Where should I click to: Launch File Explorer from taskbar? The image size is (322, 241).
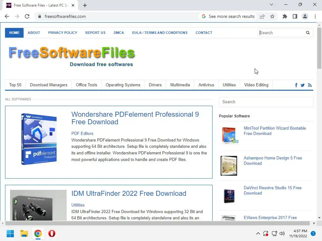click(24, 233)
